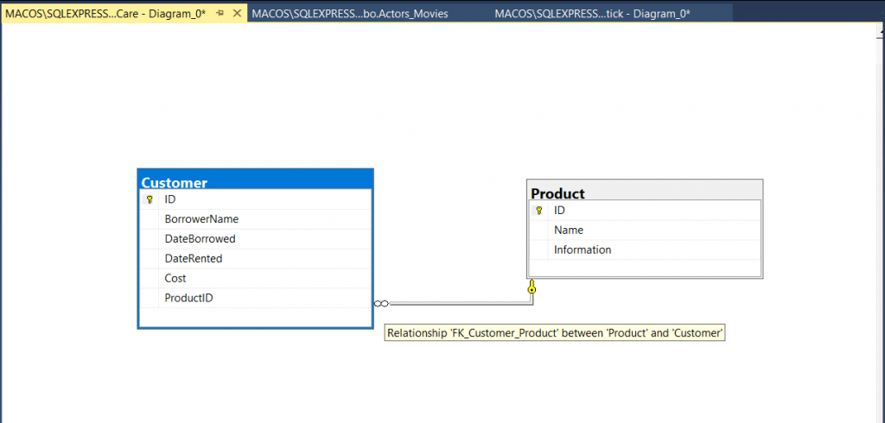885x423 pixels.
Task: Select the BorrowerName column row
Action: (x=201, y=219)
